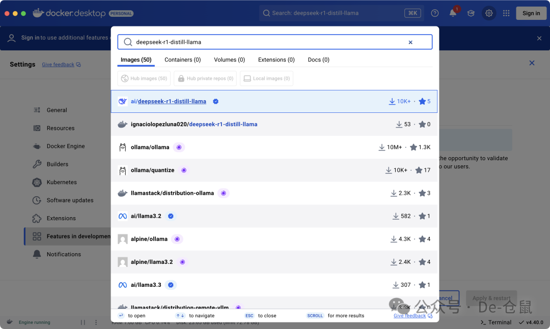This screenshot has width=550, height=329.
Task: Select the Kubernetes section in the sidebar
Action: tap(61, 182)
